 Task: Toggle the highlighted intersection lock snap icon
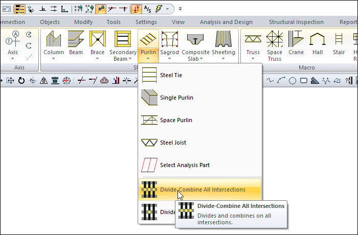101,9
